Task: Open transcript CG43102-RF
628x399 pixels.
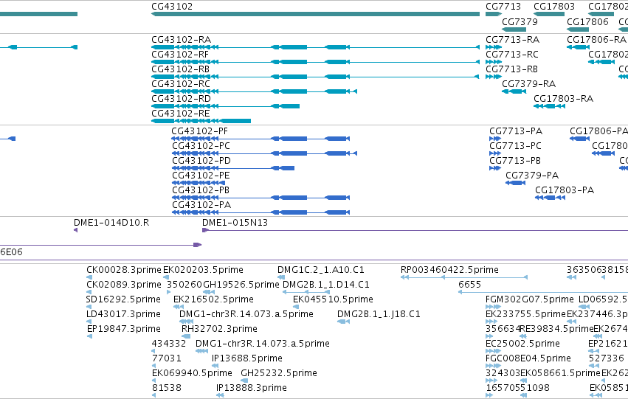Action: (180, 55)
